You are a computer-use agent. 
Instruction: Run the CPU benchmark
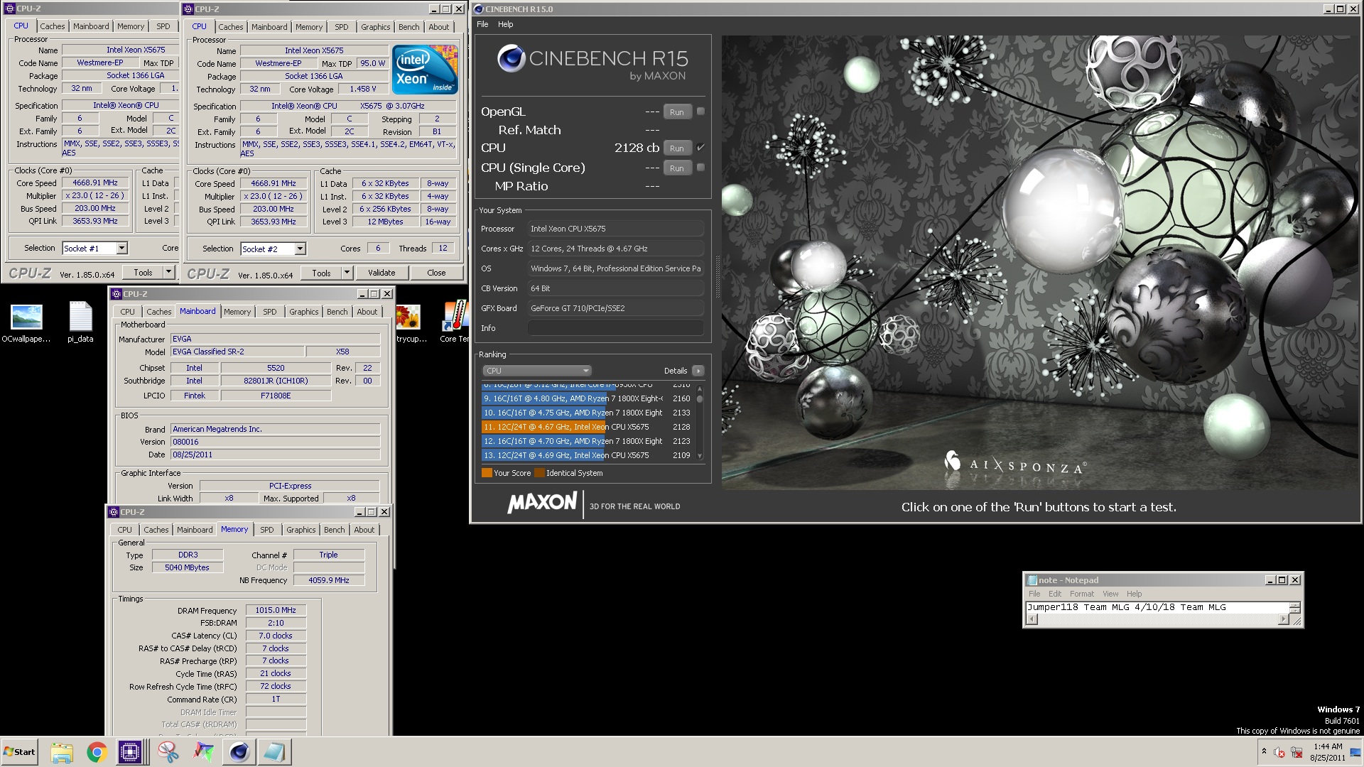pyautogui.click(x=677, y=148)
